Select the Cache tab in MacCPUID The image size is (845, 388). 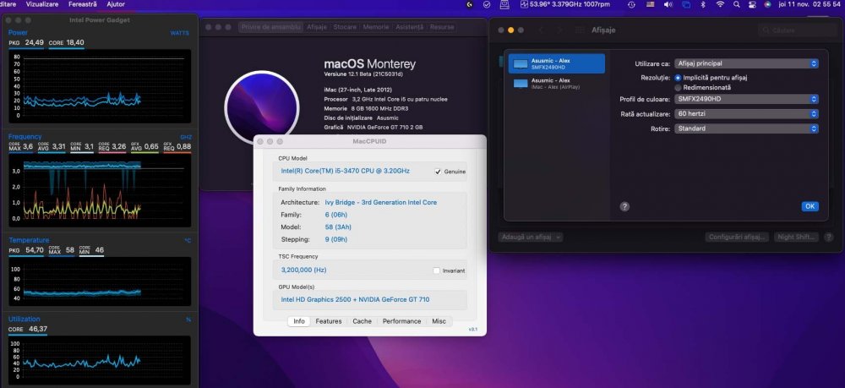click(x=363, y=321)
